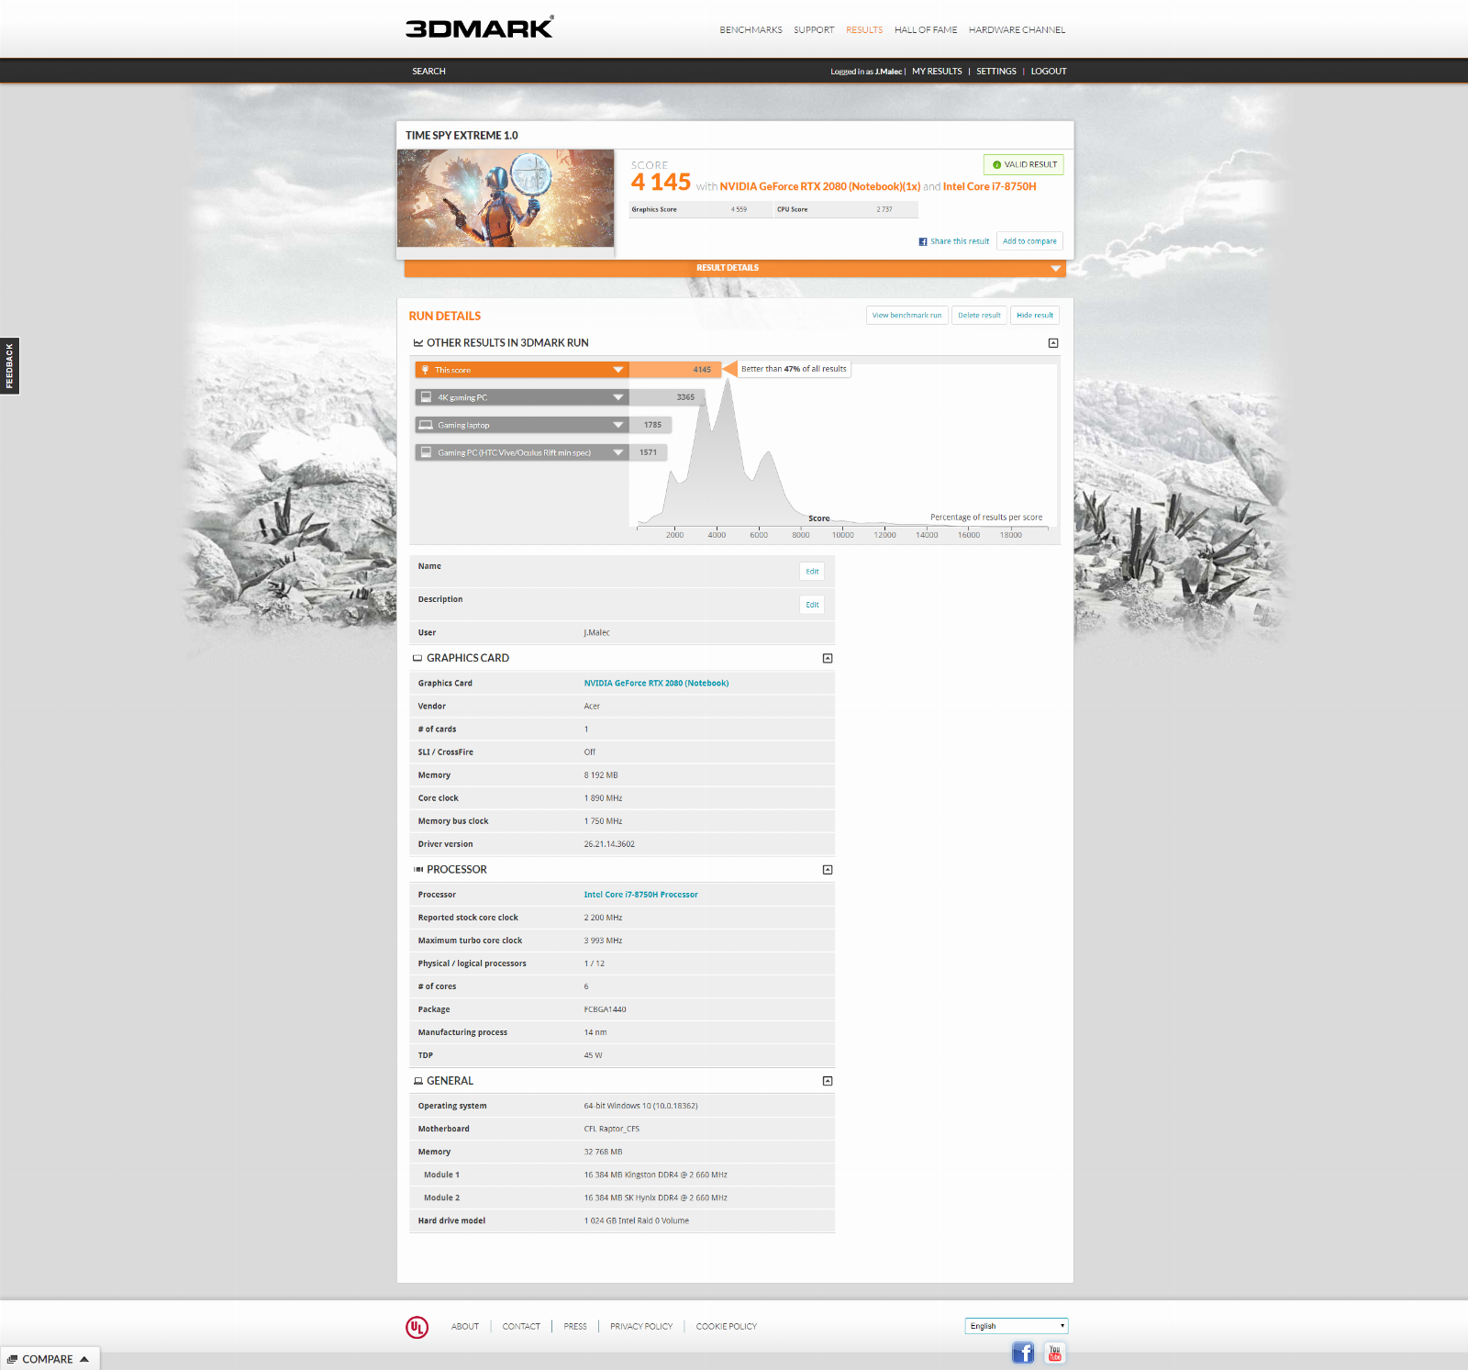Click Logout

1049,72
